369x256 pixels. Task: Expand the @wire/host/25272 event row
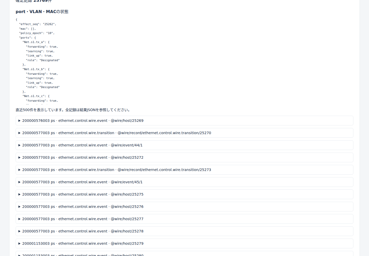[184, 157]
